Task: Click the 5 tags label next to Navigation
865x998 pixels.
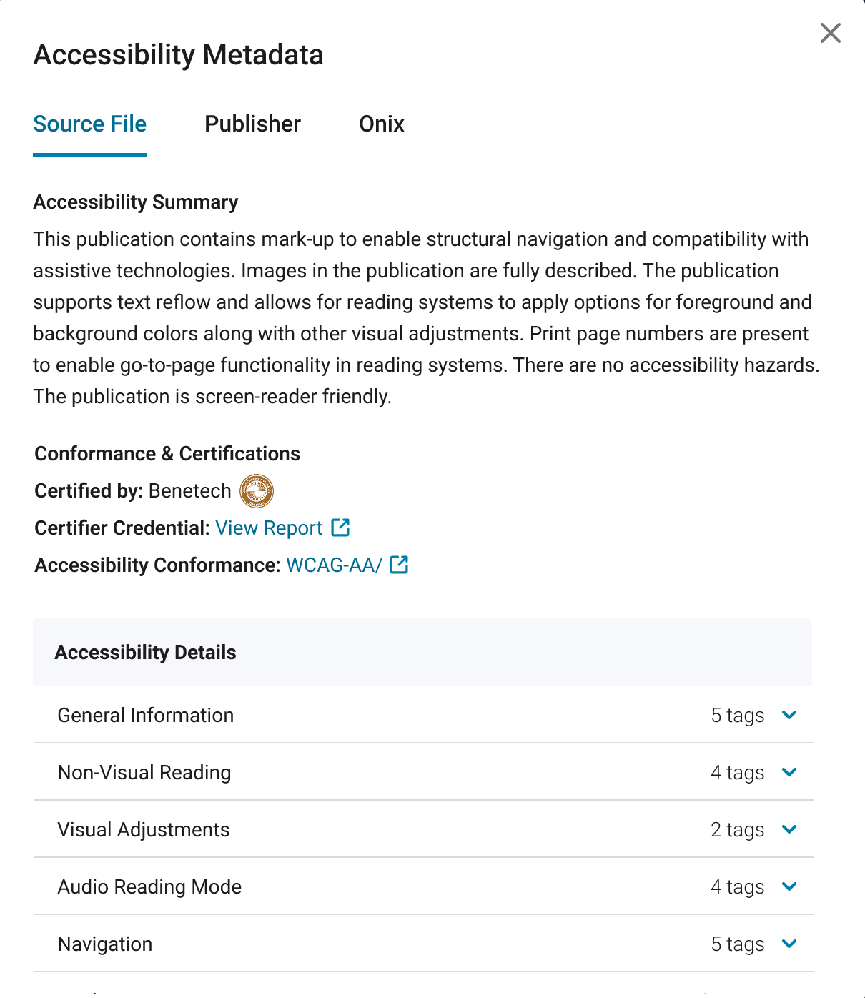Action: 736,944
